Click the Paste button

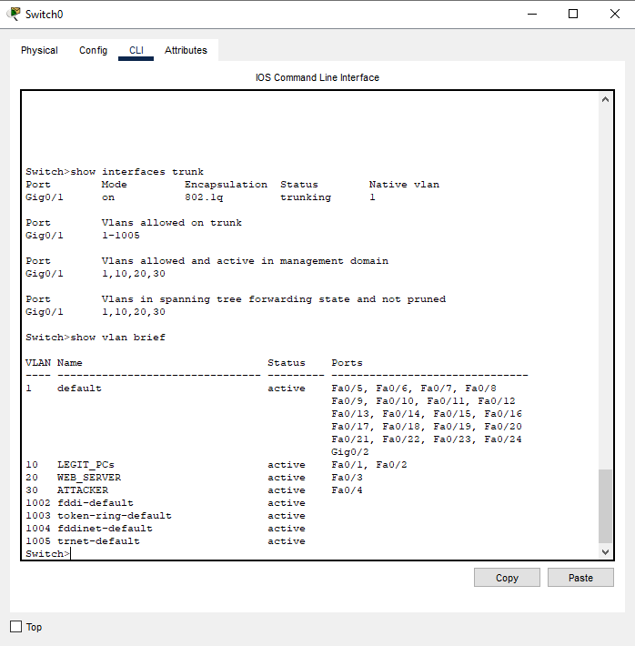pyautogui.click(x=580, y=578)
